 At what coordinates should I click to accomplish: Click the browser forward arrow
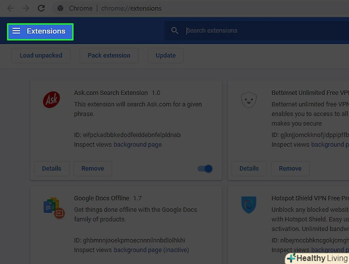[26, 9]
